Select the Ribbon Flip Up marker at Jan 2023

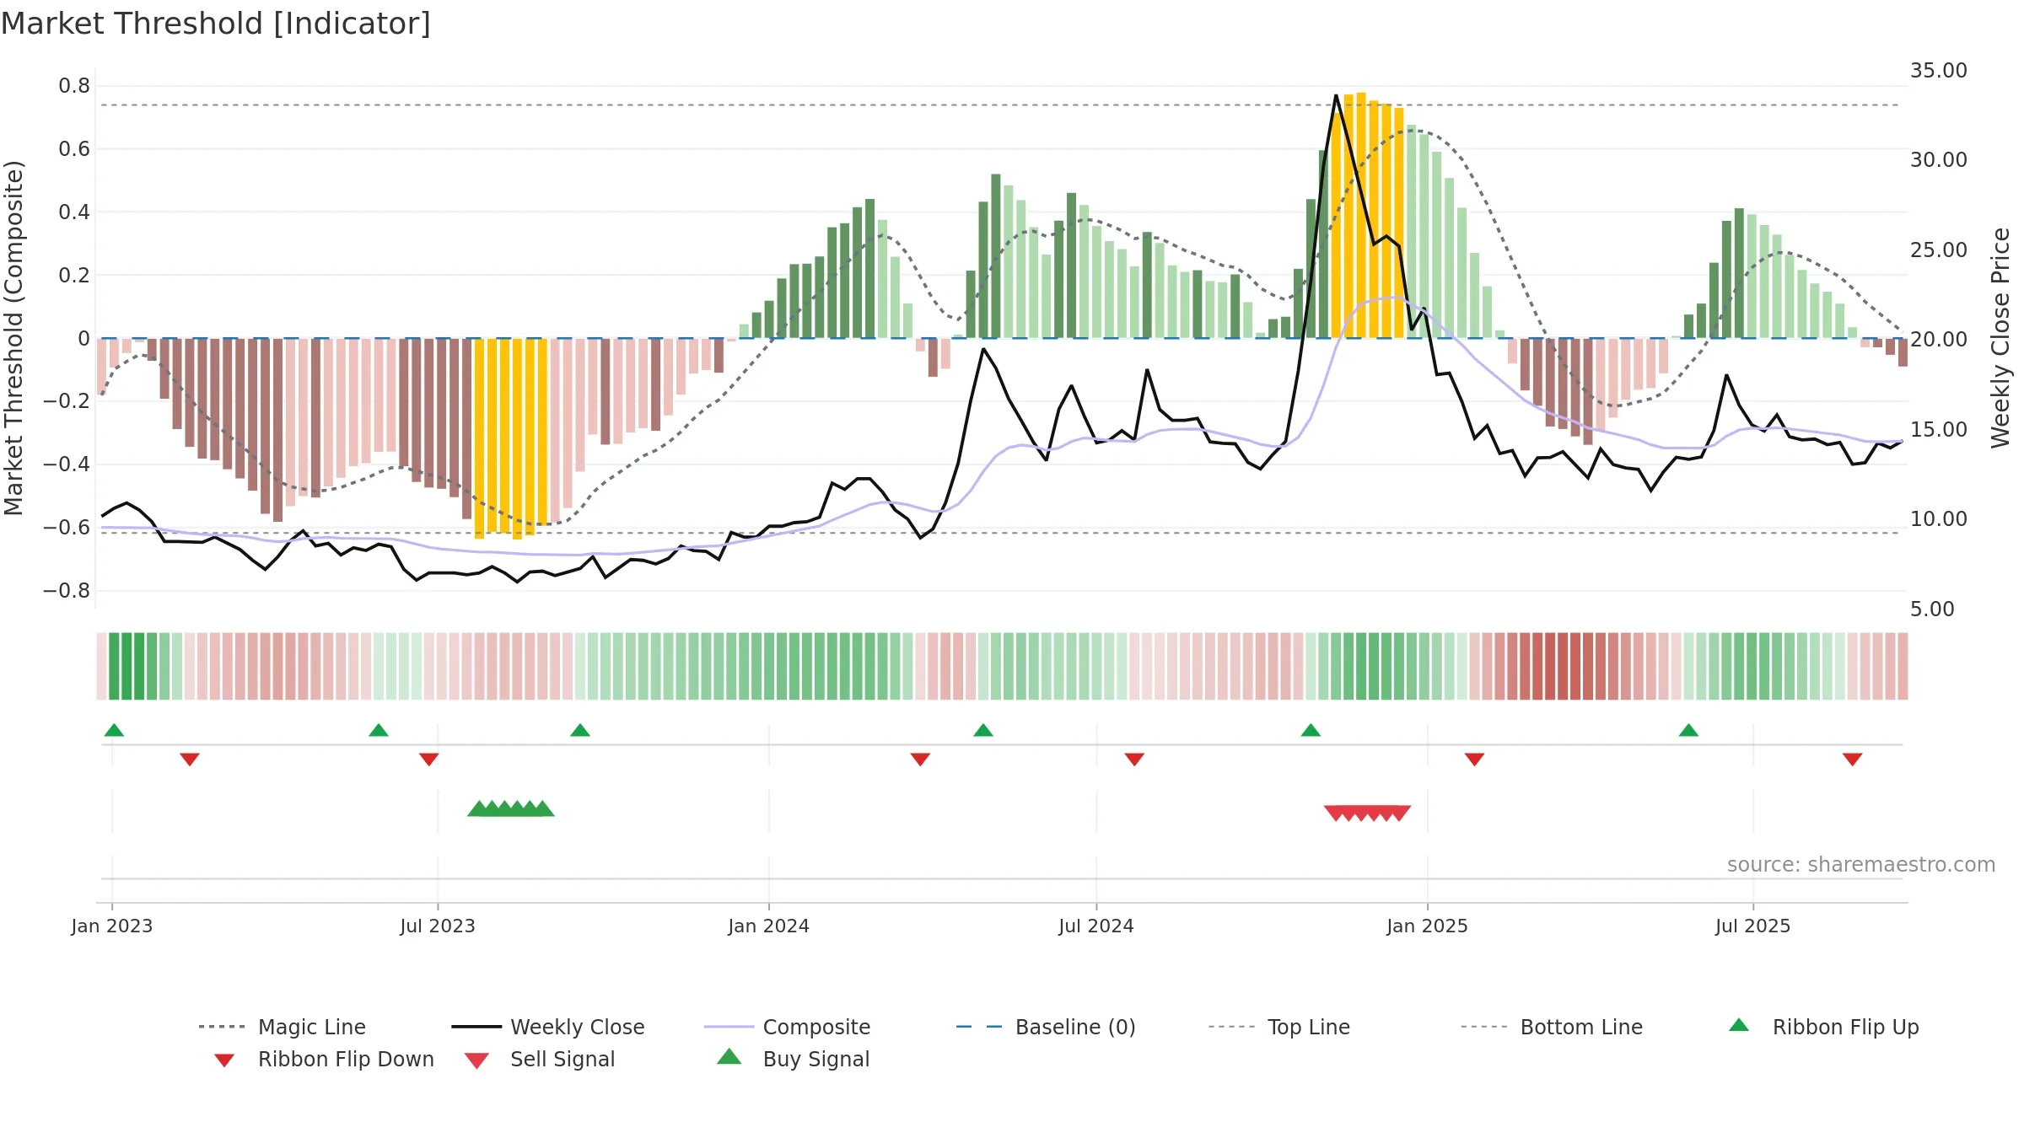tap(114, 730)
